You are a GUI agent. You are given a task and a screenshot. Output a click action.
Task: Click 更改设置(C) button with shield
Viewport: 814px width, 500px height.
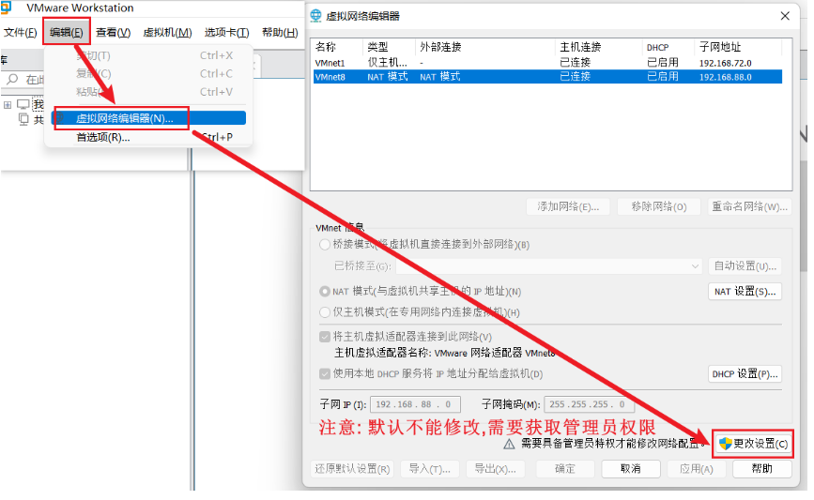click(x=753, y=444)
